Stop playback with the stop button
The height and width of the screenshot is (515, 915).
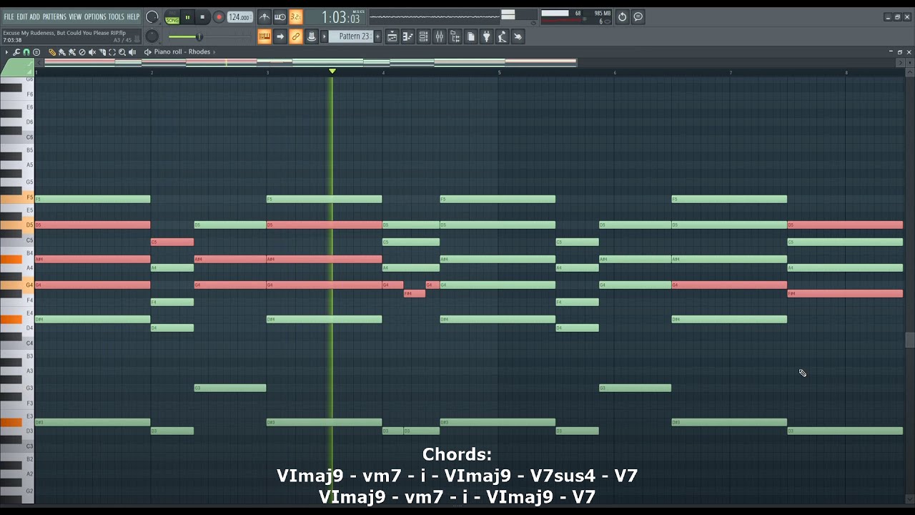pos(202,17)
